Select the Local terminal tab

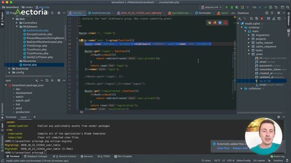click(x=23, y=117)
